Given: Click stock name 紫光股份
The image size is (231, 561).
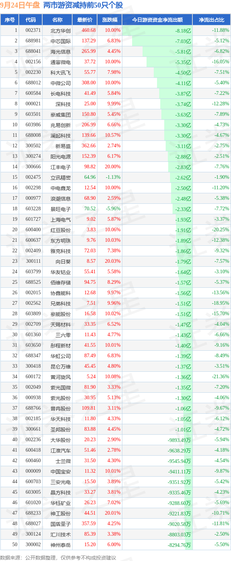Looking at the screenshot, I should click(x=61, y=398).
